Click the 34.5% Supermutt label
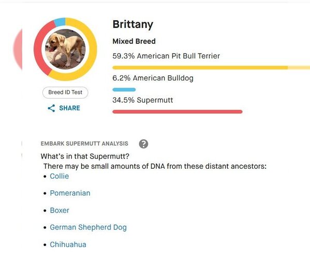The height and width of the screenshot is (258, 310). coord(143,100)
